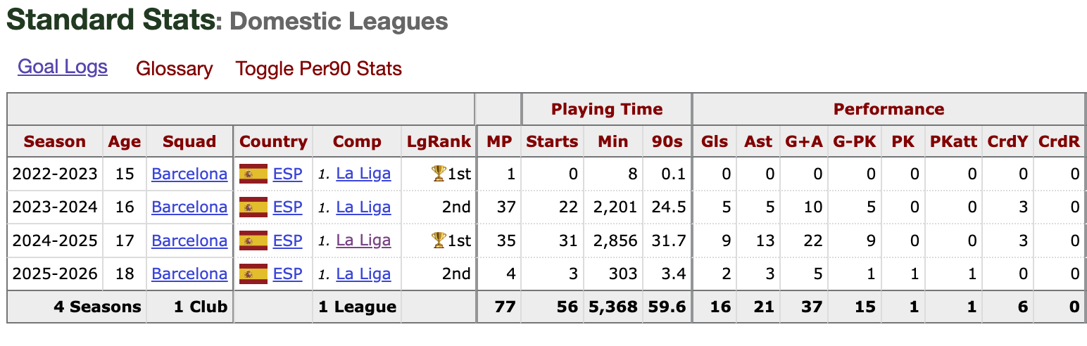1087x346 pixels.
Task: Toggle Per90 Stats view
Action: [318, 69]
